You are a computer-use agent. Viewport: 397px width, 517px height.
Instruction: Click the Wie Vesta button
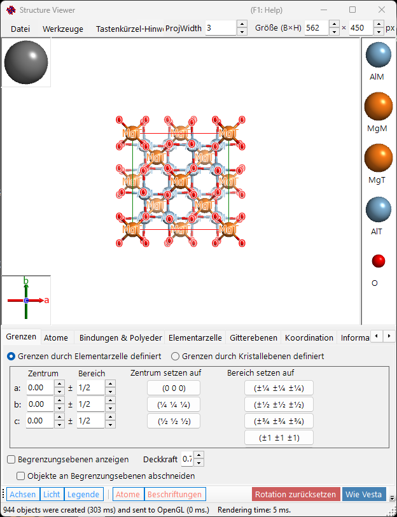pos(364,494)
